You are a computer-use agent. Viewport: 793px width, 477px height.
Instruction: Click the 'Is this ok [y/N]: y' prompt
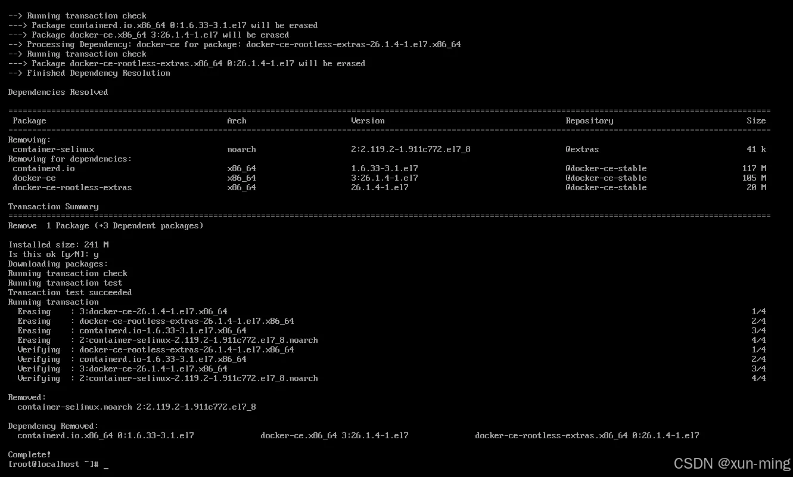tap(53, 254)
